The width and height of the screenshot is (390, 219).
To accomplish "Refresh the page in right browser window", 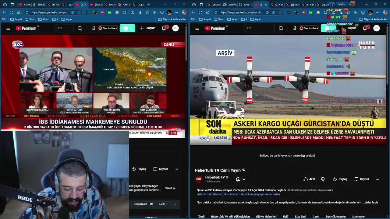I will pos(200,12).
